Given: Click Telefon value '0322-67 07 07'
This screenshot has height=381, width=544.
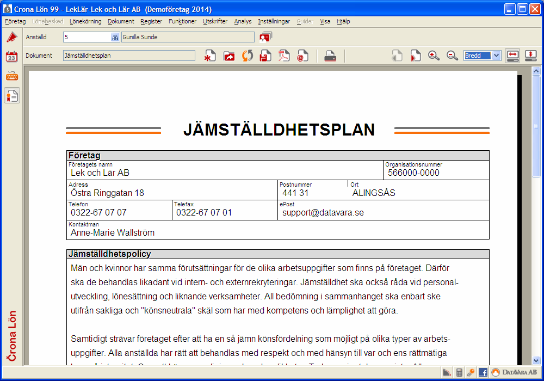Looking at the screenshot, I should [x=98, y=212].
